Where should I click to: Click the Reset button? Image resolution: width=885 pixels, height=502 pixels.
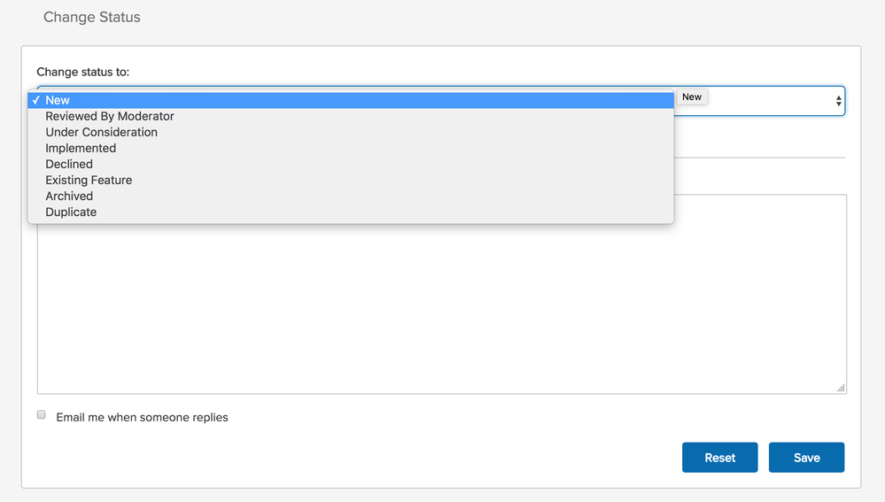[719, 458]
